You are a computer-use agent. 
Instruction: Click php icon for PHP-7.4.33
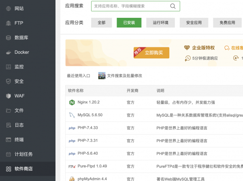click(72, 128)
